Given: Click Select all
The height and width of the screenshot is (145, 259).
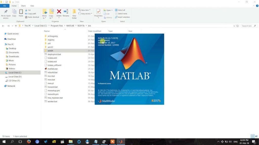Looking at the screenshot, I should 120,10.
